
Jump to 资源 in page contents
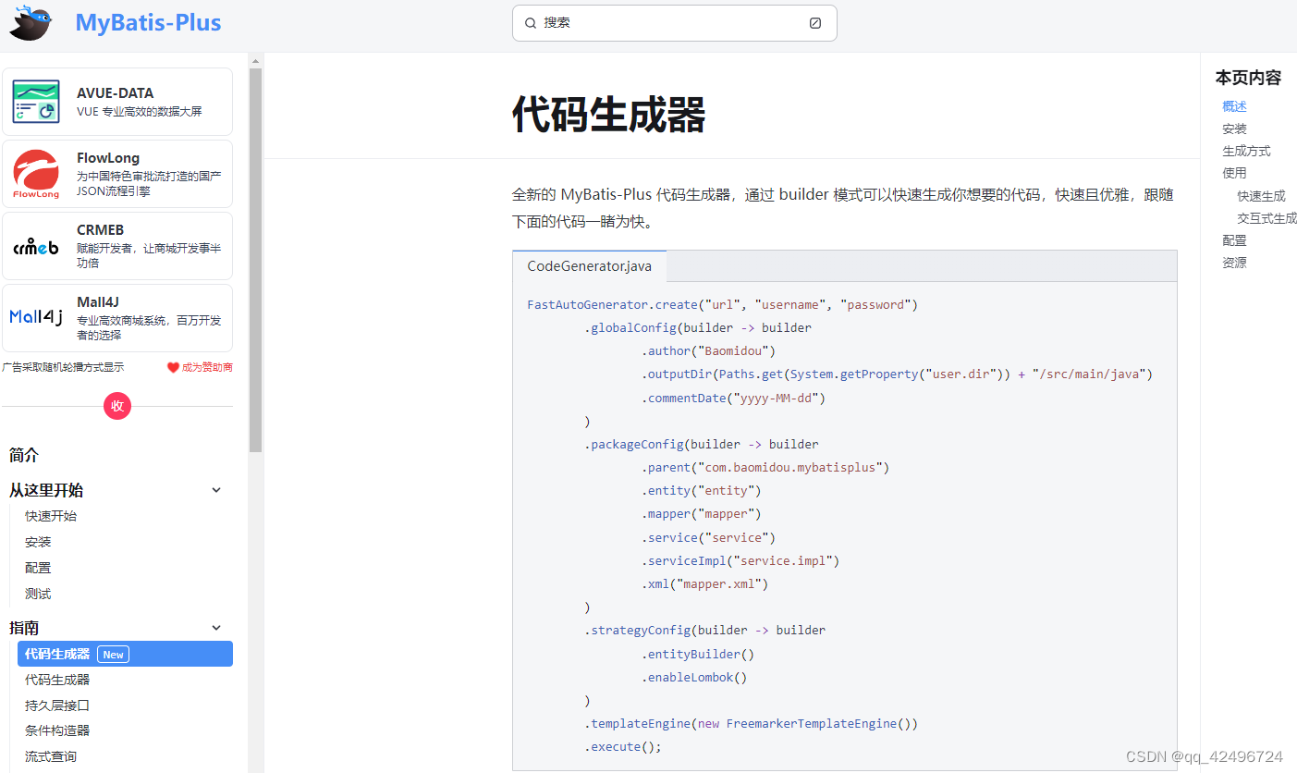(x=1233, y=262)
